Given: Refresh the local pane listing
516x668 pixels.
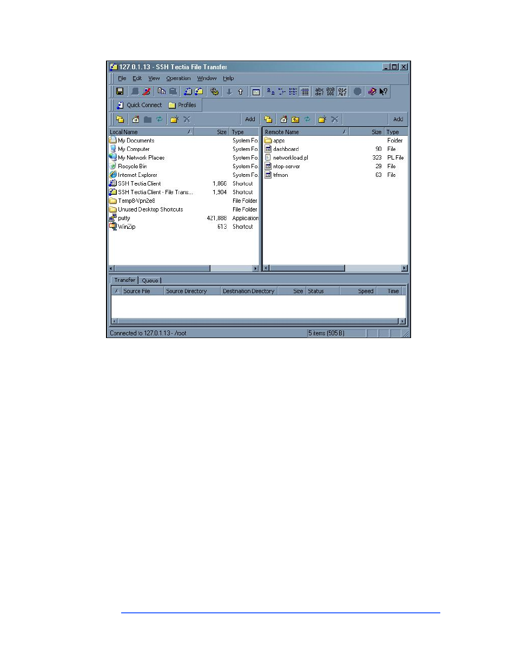Looking at the screenshot, I should click(x=159, y=119).
